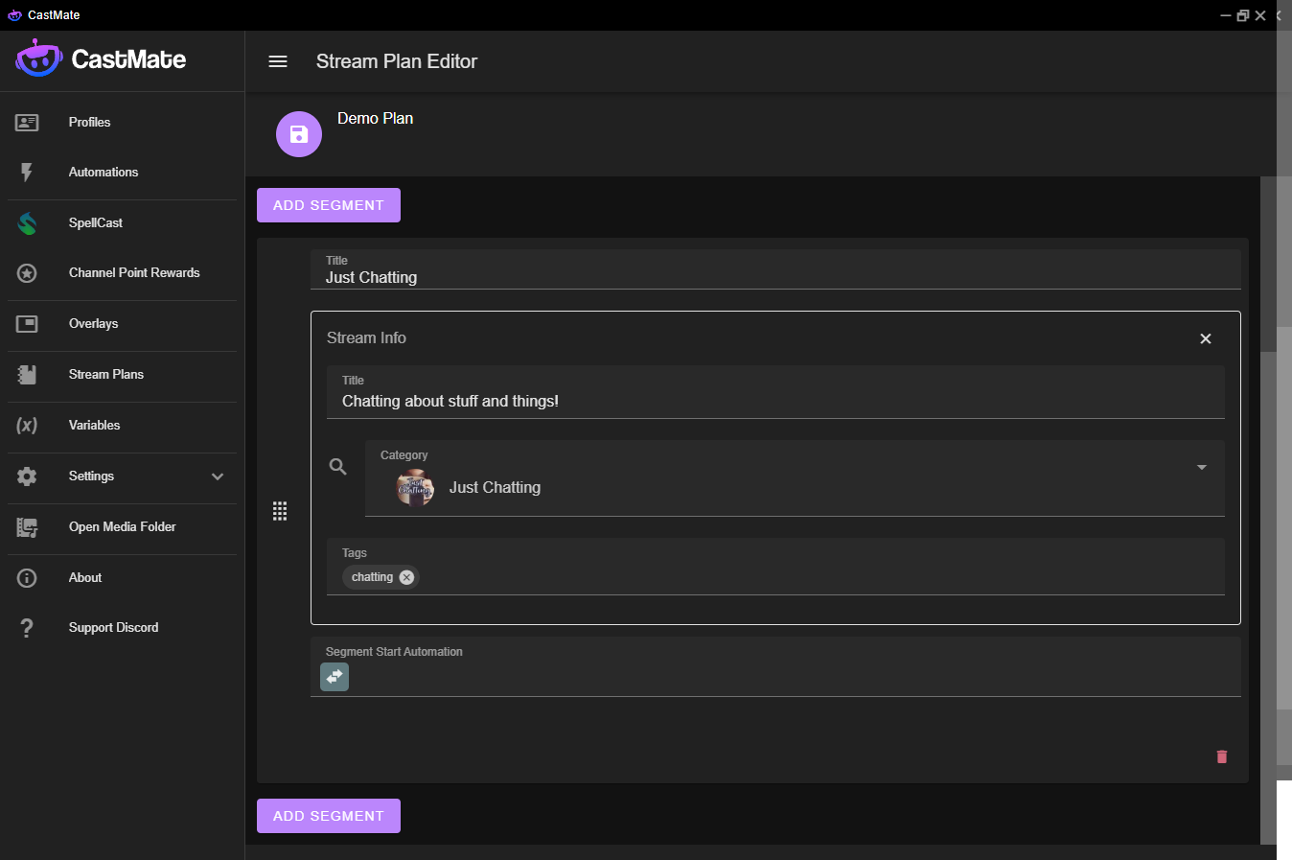
Task: Click the top ADD SEGMENT button
Action: tap(329, 205)
